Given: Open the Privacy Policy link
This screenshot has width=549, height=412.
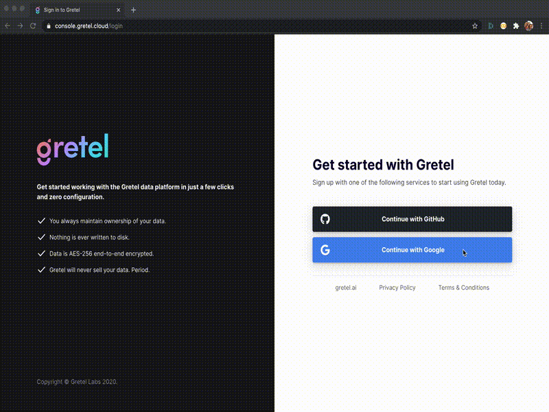Looking at the screenshot, I should 397,288.
